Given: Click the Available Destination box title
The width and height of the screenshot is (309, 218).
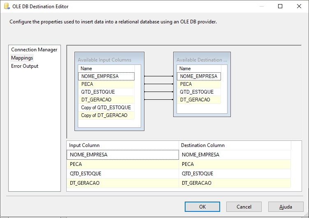Looking at the screenshot, I should pos(202,60).
